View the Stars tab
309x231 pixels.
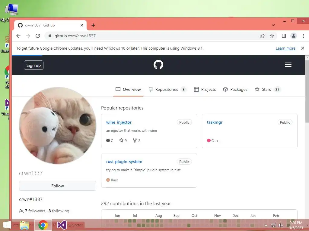pyautogui.click(x=268, y=89)
